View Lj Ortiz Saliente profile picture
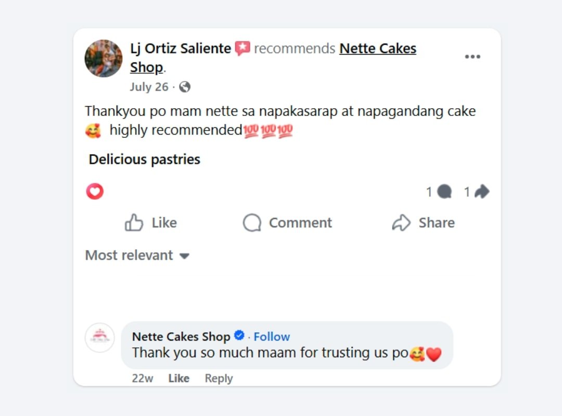 tap(104, 58)
